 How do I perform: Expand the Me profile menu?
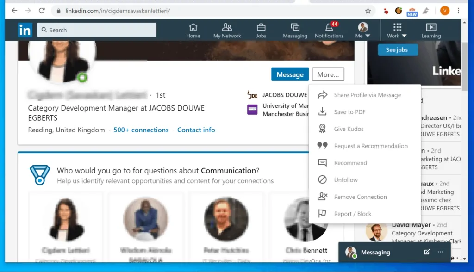[x=363, y=31]
